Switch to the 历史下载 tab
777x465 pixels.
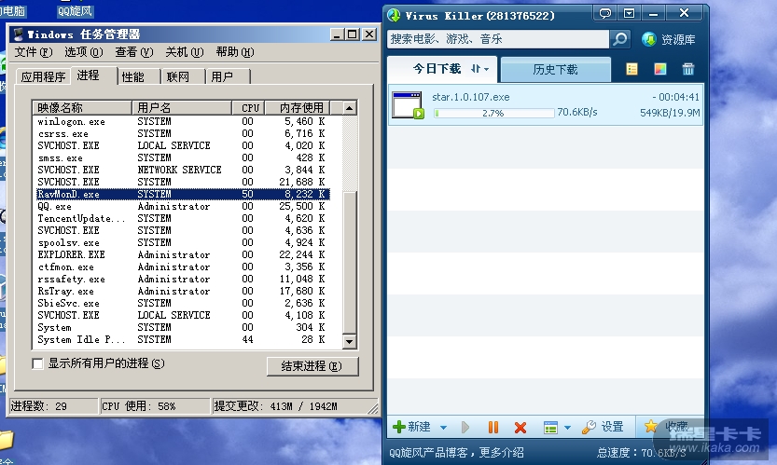pos(556,69)
